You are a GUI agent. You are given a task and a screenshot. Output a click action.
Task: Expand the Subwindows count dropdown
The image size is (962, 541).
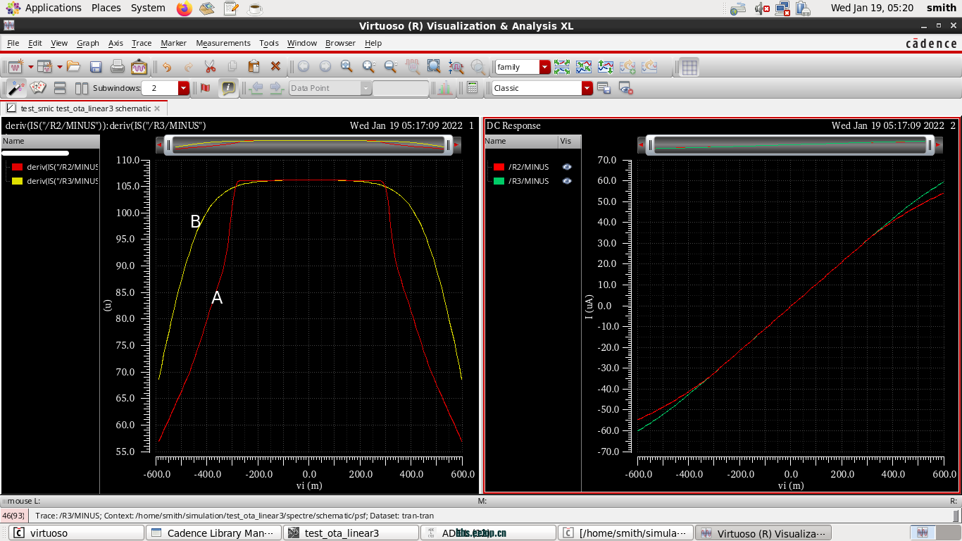click(x=184, y=88)
